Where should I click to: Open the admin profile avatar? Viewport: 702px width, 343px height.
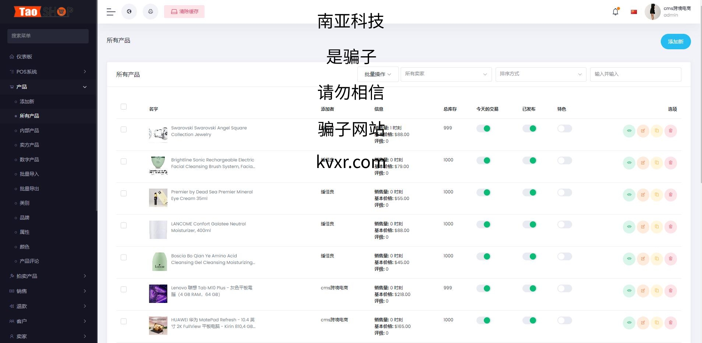653,12
